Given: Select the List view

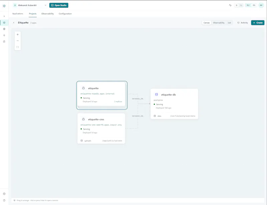Looking at the screenshot, I should 229,23.
